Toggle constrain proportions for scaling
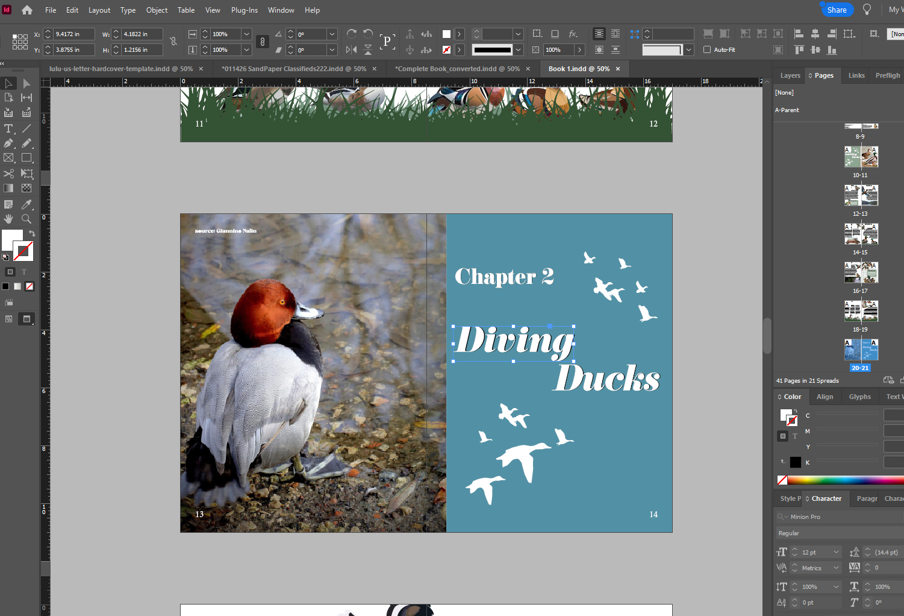The image size is (904, 616). pos(262,42)
